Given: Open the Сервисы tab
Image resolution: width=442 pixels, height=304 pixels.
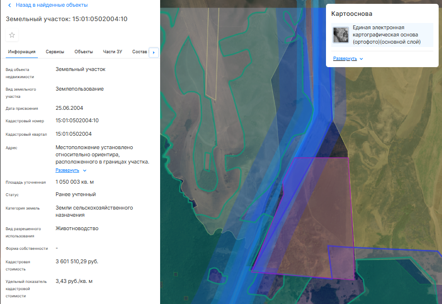Looking at the screenshot, I should point(55,52).
